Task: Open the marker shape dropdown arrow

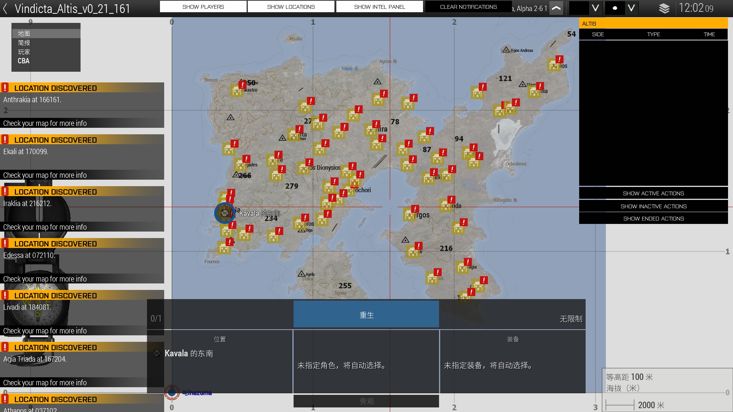Action: 631,8
